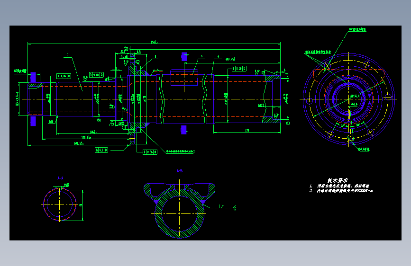Click the A-A section view label

[x=60, y=178]
